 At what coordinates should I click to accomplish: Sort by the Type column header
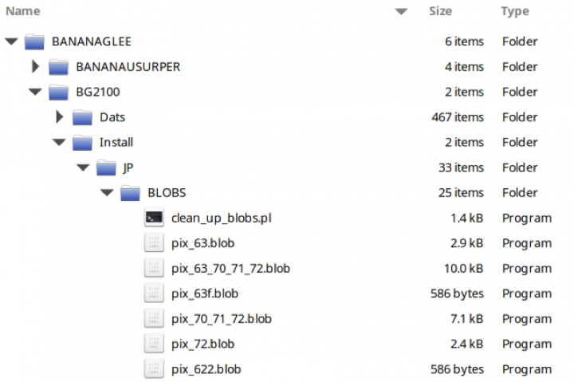[515, 11]
